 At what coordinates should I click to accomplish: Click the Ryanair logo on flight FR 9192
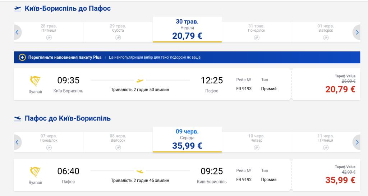click(x=35, y=172)
